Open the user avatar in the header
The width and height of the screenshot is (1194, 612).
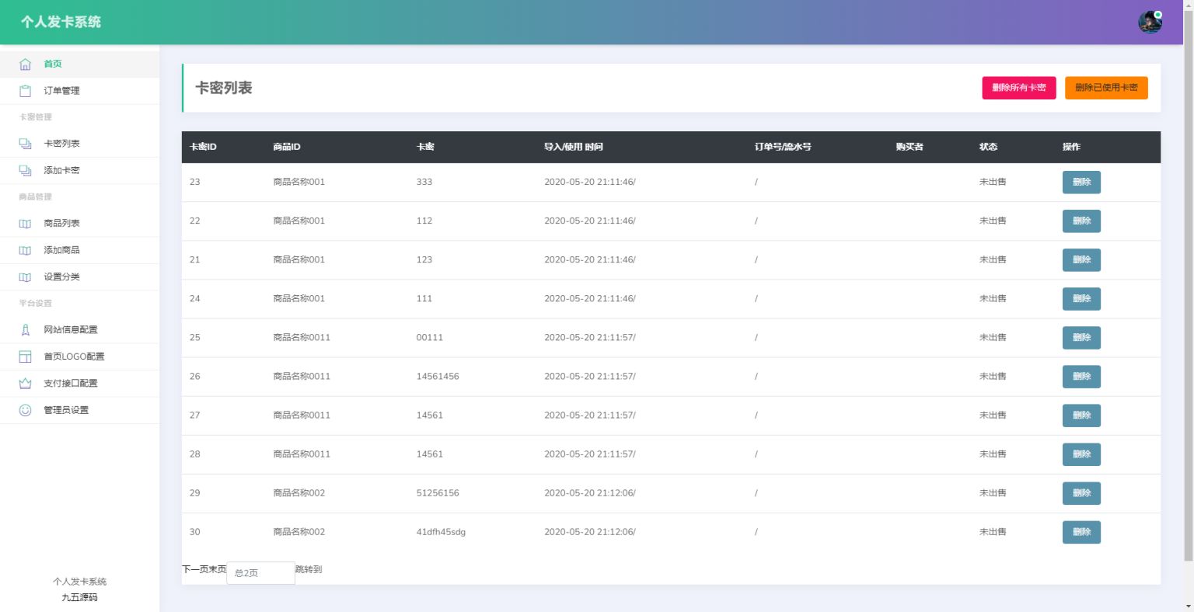tap(1150, 23)
